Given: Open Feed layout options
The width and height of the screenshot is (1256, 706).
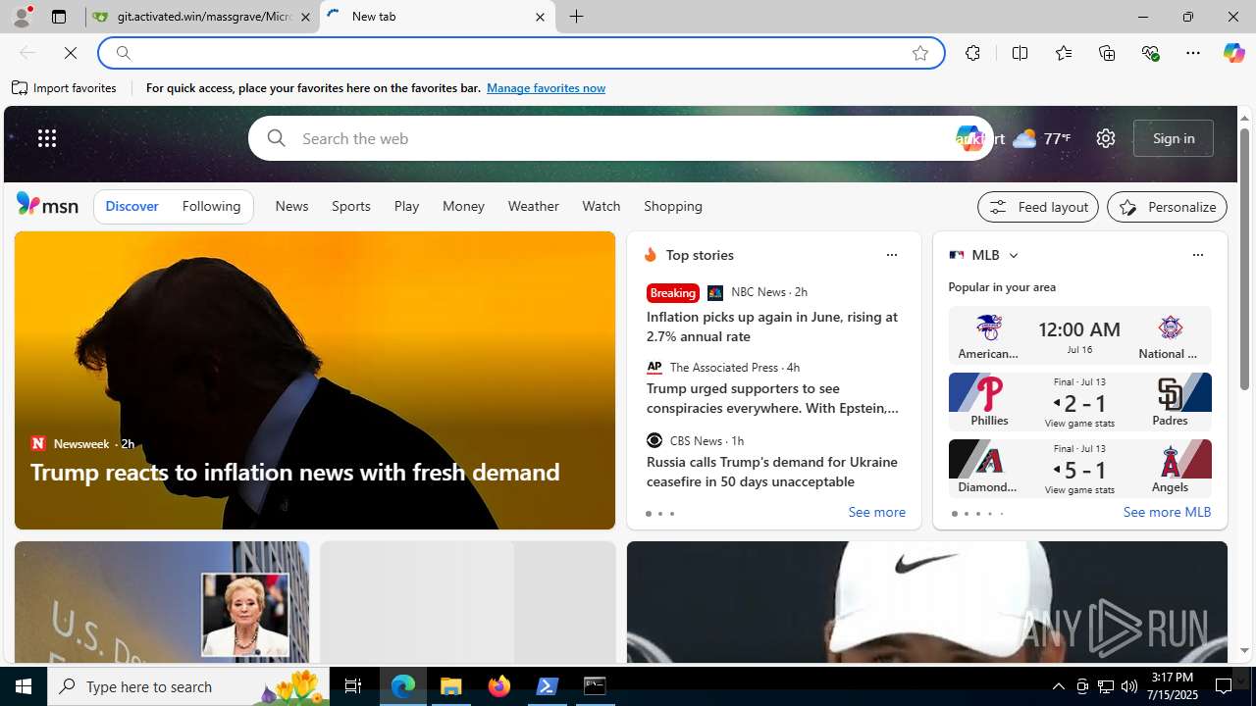Looking at the screenshot, I should pos(1038,207).
